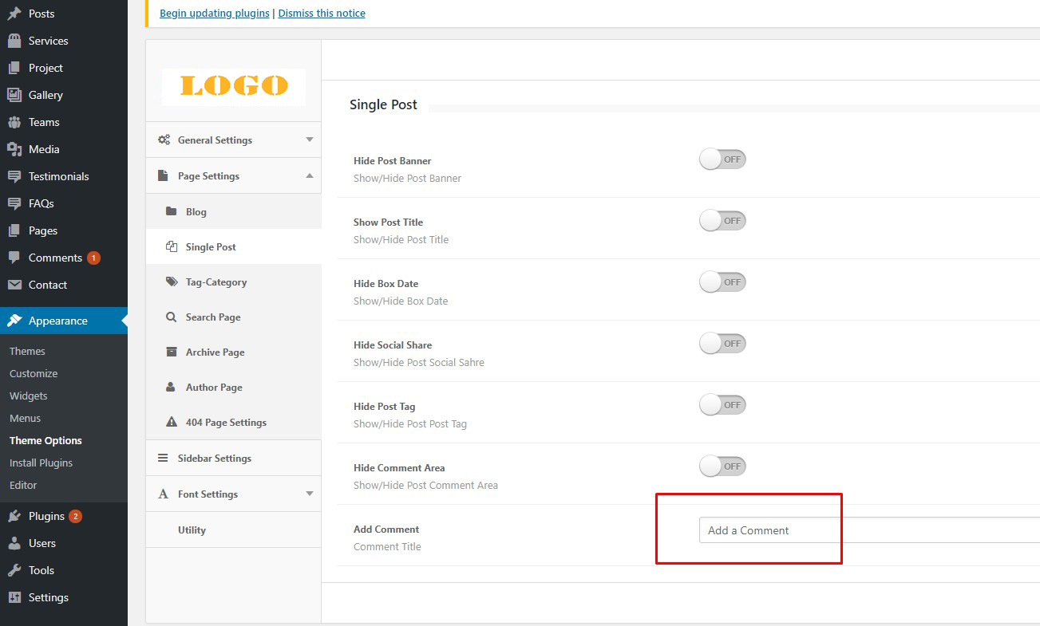Viewport: 1040px width, 626px height.
Task: Expand Font Settings with its arrow
Action: 310,494
